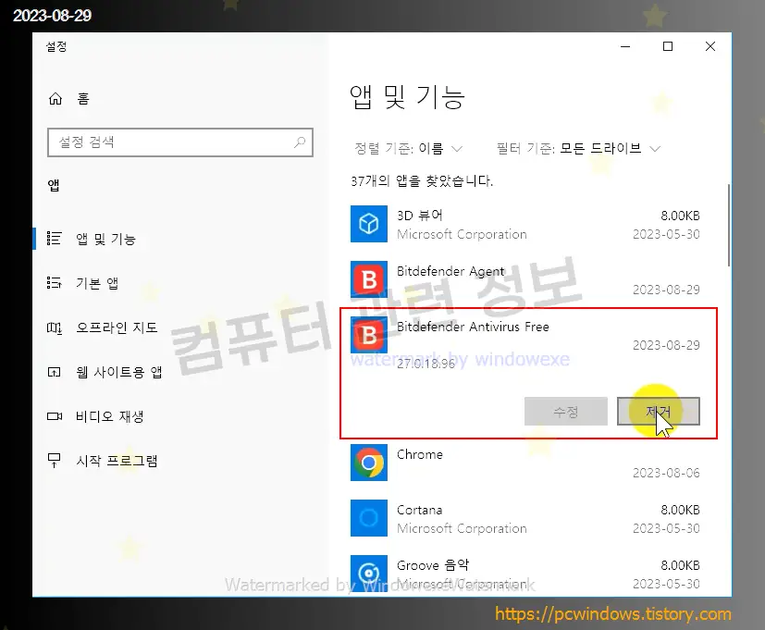Click the greyed 수정 modify button

click(565, 412)
